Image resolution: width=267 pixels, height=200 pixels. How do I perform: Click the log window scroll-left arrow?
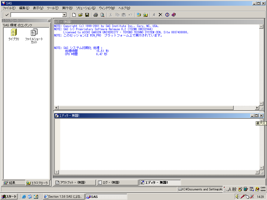(x=56, y=108)
